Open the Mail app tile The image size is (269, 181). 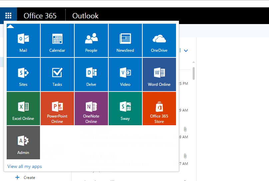point(23,41)
